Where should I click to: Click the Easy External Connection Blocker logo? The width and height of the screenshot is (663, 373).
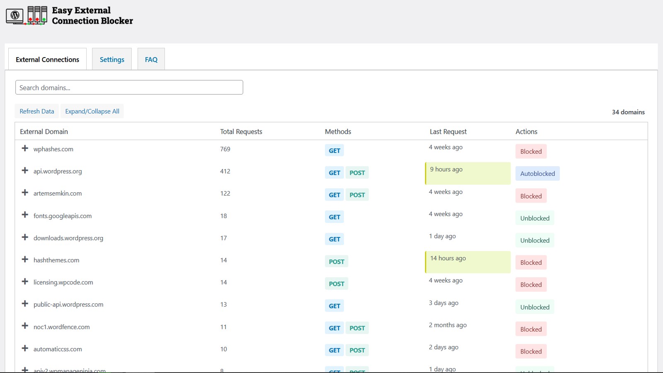69,16
